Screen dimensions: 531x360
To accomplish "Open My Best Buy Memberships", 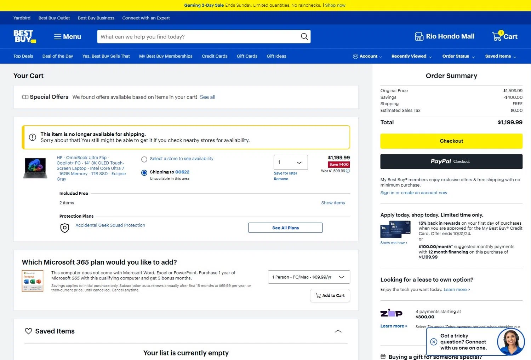I will [166, 56].
